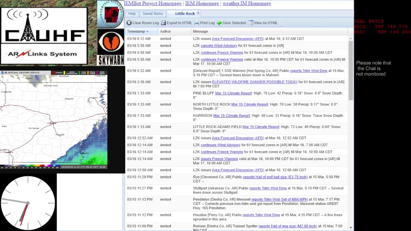Click the log scrollbar down arrow
411x231 pixels.
[351, 227]
